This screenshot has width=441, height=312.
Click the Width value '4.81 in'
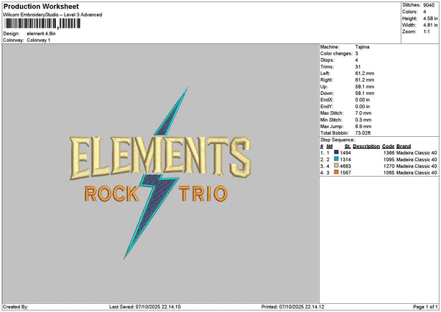[430, 25]
